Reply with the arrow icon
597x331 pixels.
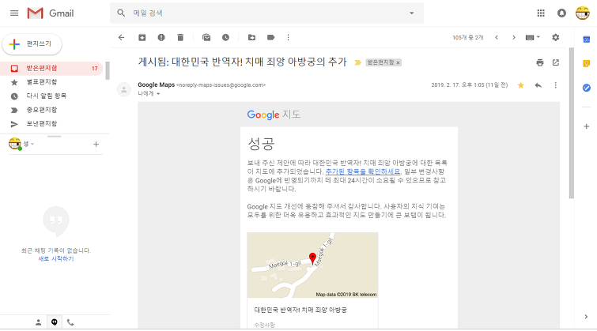(538, 85)
